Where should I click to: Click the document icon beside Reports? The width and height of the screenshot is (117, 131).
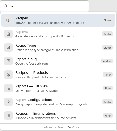click(8, 34)
